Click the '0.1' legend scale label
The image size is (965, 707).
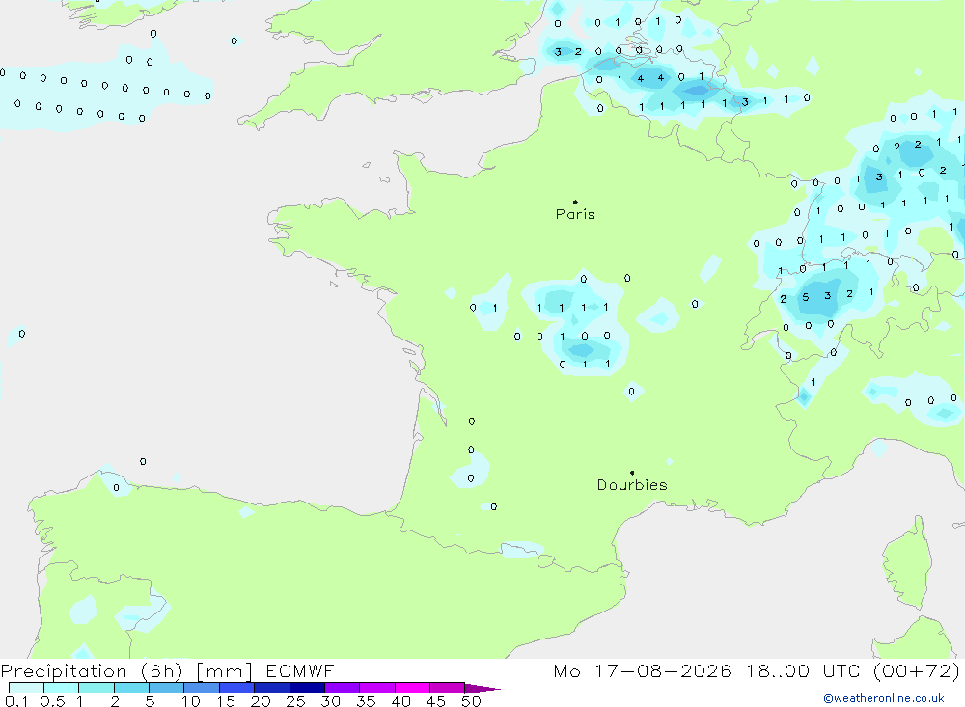(x=16, y=701)
